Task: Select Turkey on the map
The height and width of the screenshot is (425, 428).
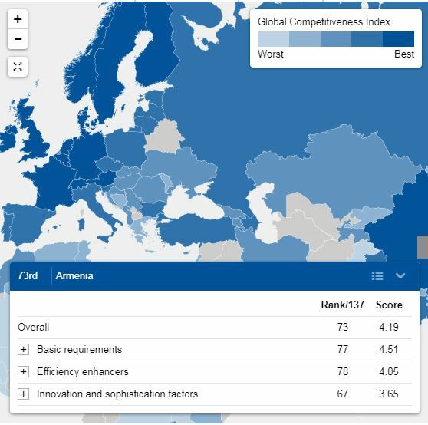Action: [196, 229]
